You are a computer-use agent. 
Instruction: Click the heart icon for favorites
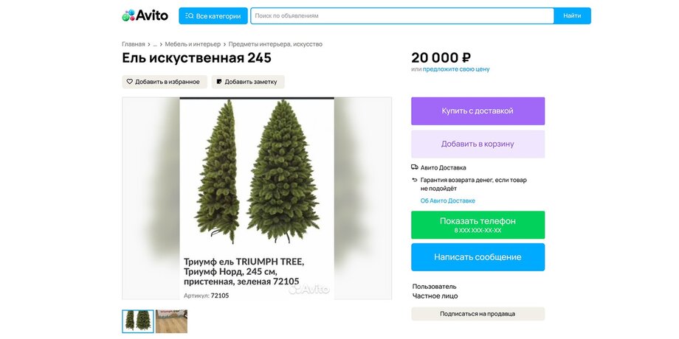tap(129, 81)
